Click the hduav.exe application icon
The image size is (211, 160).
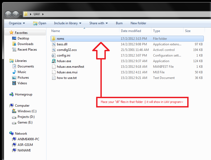pyautogui.click(x=54, y=61)
